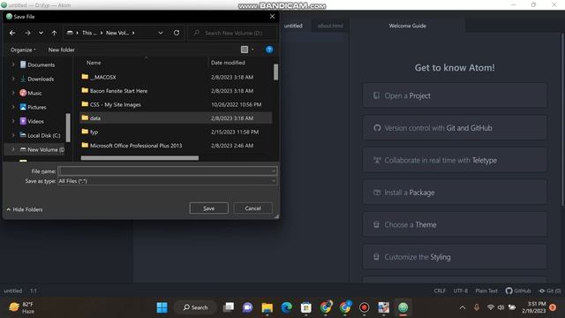Select Pictures in navigation pane
The image size is (565, 318).
click(36, 107)
